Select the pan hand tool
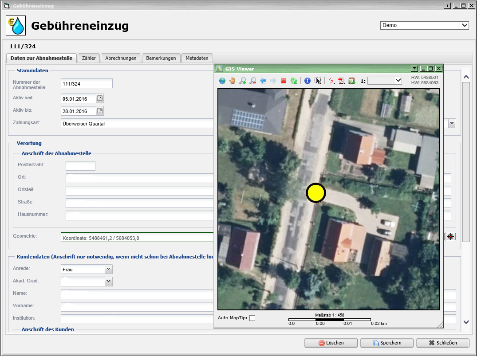The width and height of the screenshot is (477, 356). pyautogui.click(x=232, y=81)
